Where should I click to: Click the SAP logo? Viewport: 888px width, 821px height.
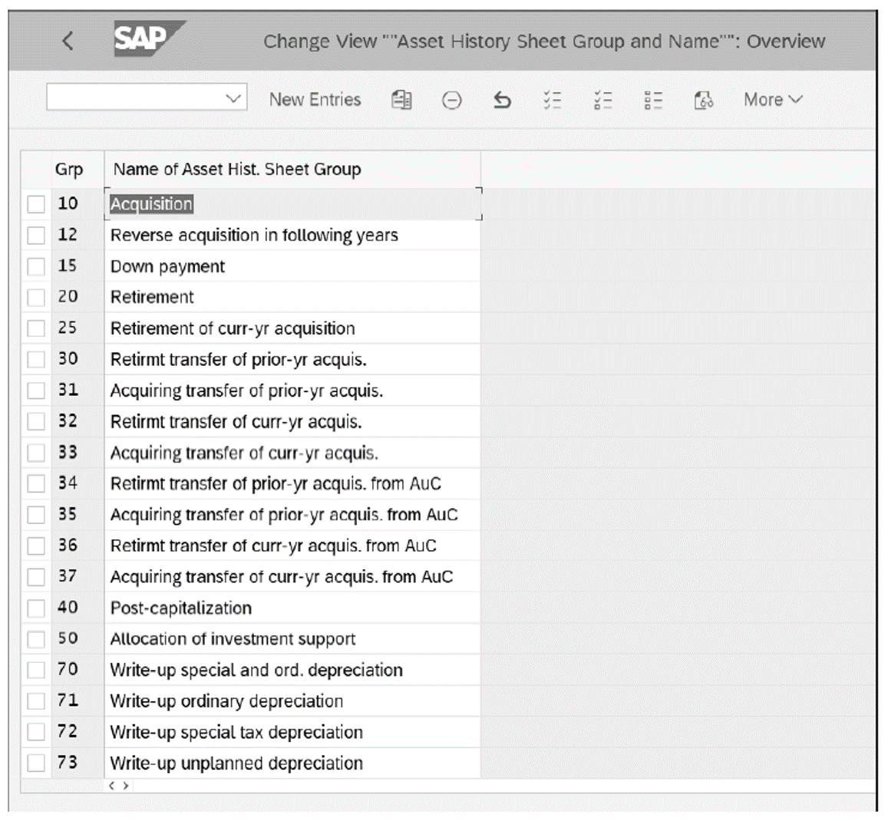pos(141,38)
